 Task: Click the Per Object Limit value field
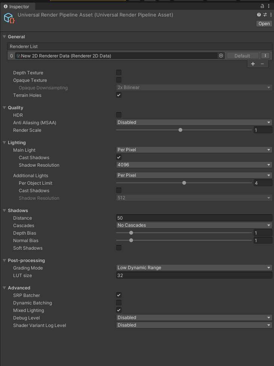(x=263, y=183)
